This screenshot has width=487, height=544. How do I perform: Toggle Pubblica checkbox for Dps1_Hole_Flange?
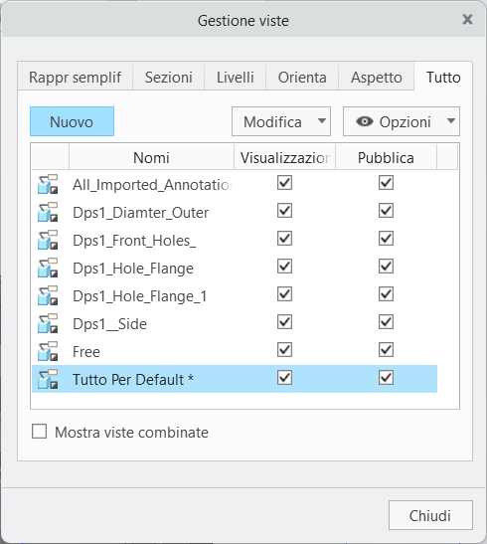(x=386, y=267)
